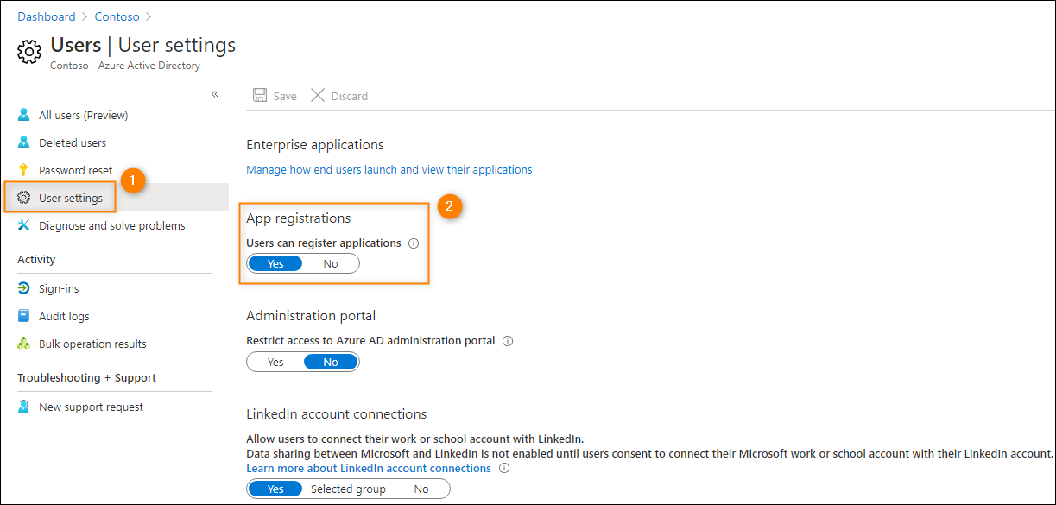Set Restrict access to Azure AD portal to Yes

point(275,363)
